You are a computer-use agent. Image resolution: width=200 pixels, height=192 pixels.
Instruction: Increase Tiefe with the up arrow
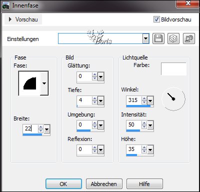[94, 98]
